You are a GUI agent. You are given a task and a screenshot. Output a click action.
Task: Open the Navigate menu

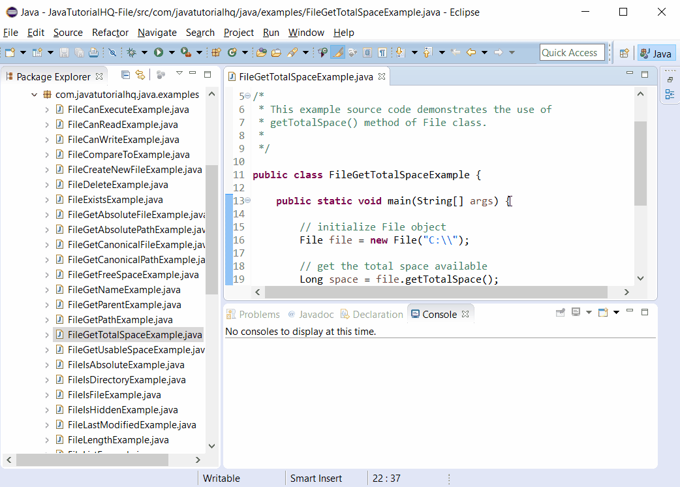[157, 33]
